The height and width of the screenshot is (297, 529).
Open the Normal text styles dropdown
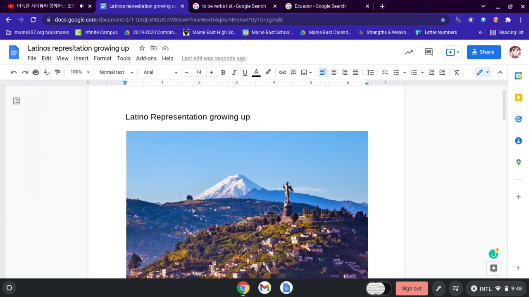(117, 72)
